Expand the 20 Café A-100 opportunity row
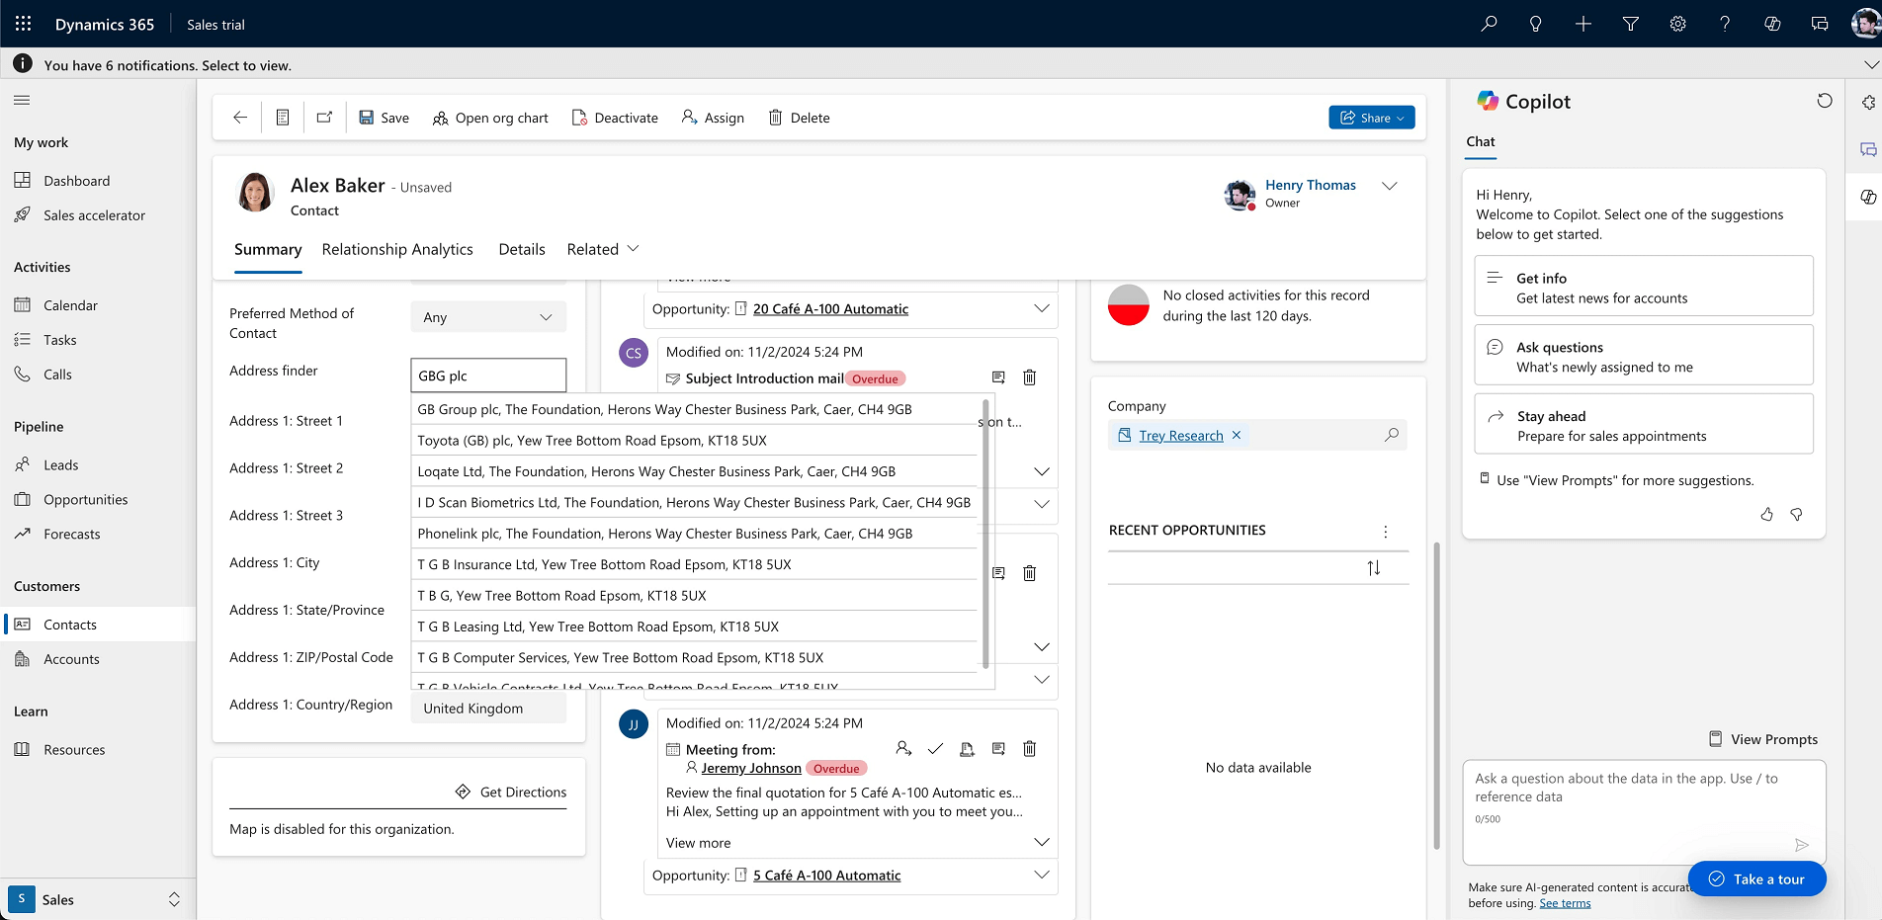 (1042, 309)
